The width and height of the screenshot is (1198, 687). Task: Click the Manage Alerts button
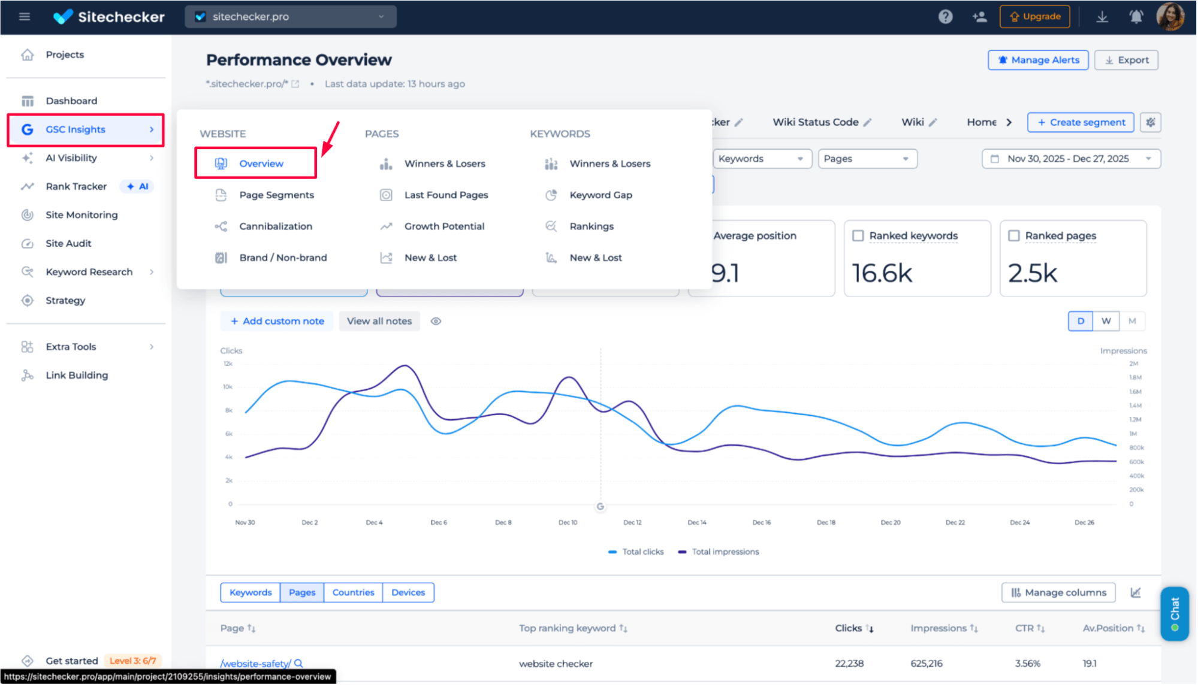(x=1038, y=60)
